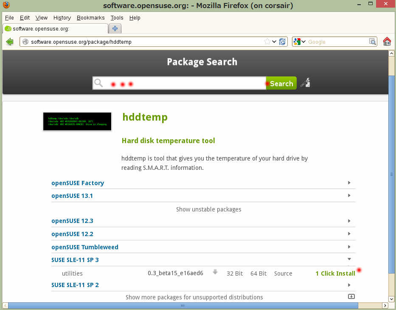
Task: Click the vertical scrollbar thumb
Action: click(391, 175)
